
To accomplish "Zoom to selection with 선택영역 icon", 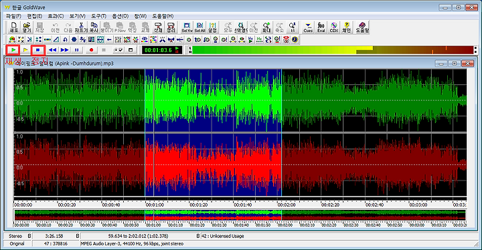I will click(x=241, y=27).
